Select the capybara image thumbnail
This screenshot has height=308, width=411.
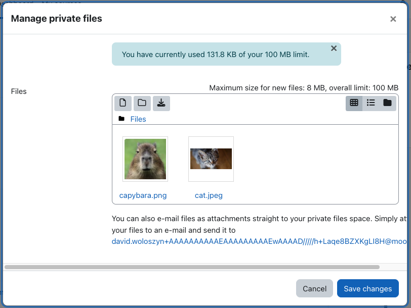pos(145,159)
